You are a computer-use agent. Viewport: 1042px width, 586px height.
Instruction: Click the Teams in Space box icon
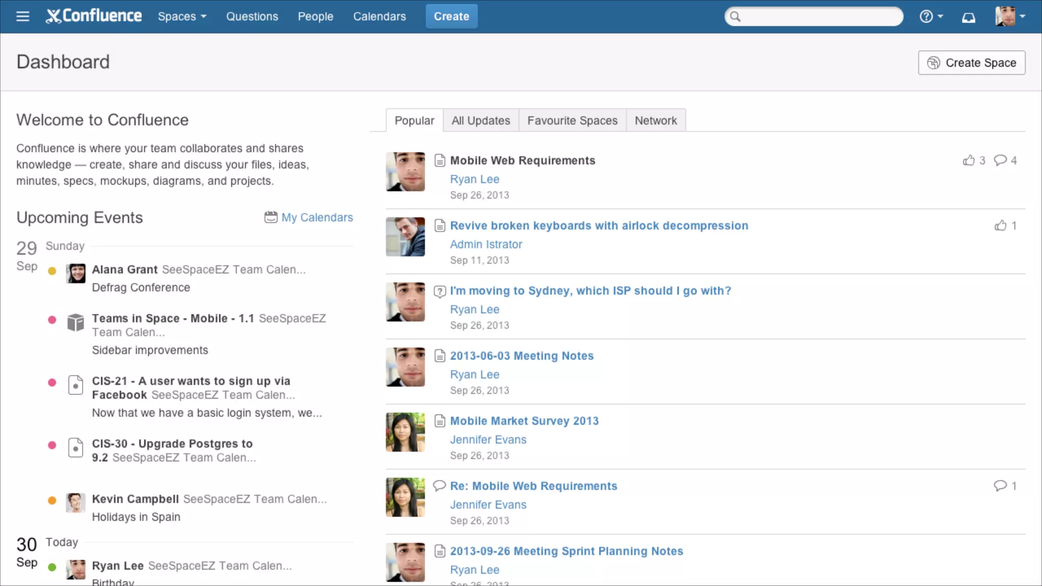75,323
